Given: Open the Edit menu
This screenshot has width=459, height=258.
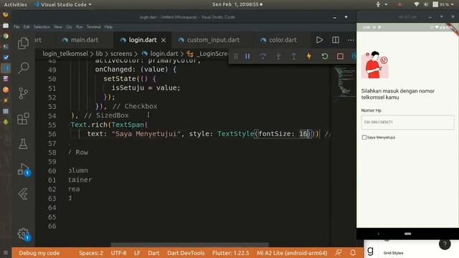Looking at the screenshot, I should pyautogui.click(x=27, y=27).
